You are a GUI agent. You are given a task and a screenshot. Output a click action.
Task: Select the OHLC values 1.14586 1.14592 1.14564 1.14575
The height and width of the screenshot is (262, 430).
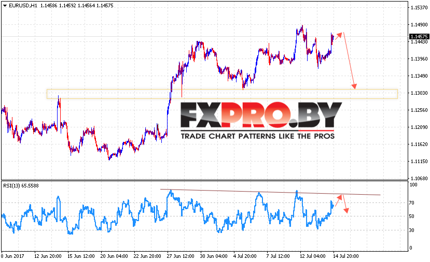tap(77, 6)
